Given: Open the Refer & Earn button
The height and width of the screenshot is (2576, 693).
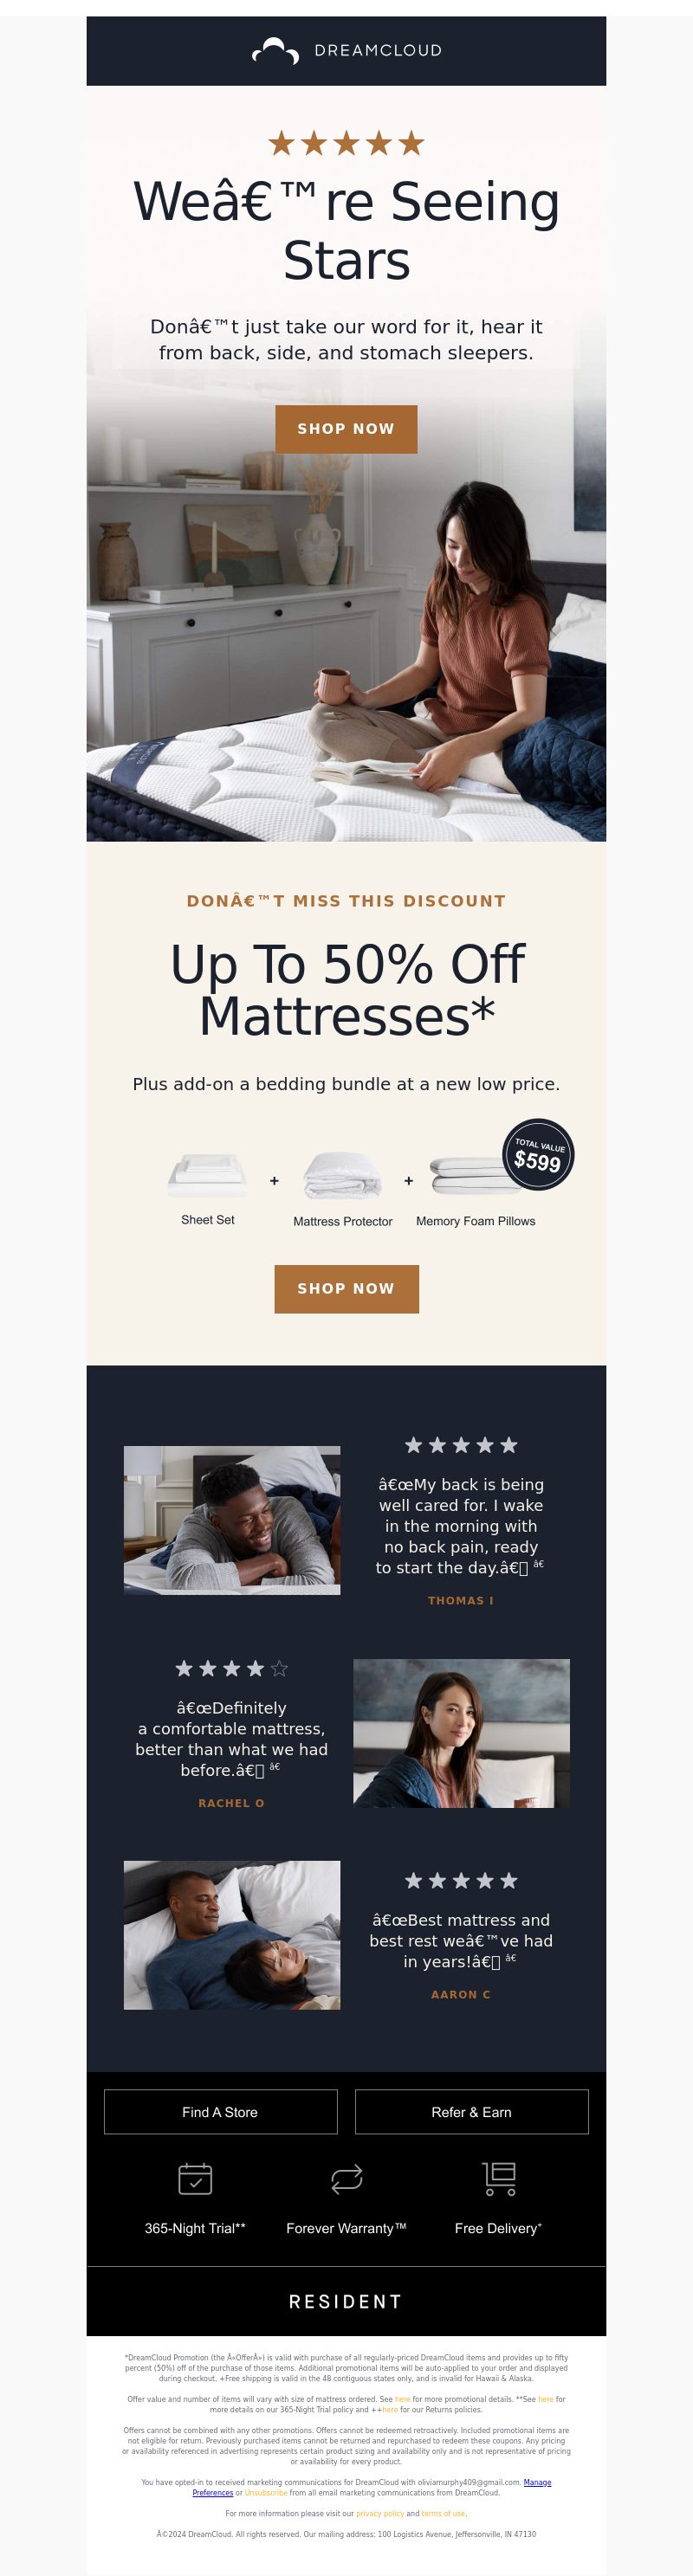Looking at the screenshot, I should click(471, 2112).
